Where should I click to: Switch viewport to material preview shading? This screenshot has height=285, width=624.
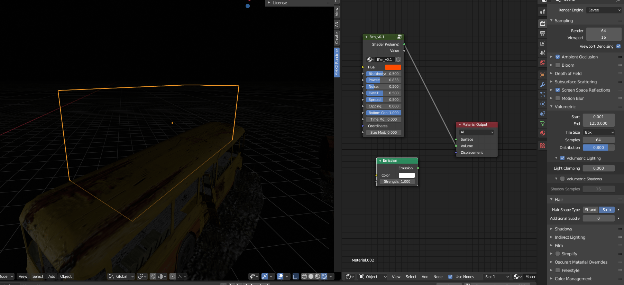click(318, 276)
